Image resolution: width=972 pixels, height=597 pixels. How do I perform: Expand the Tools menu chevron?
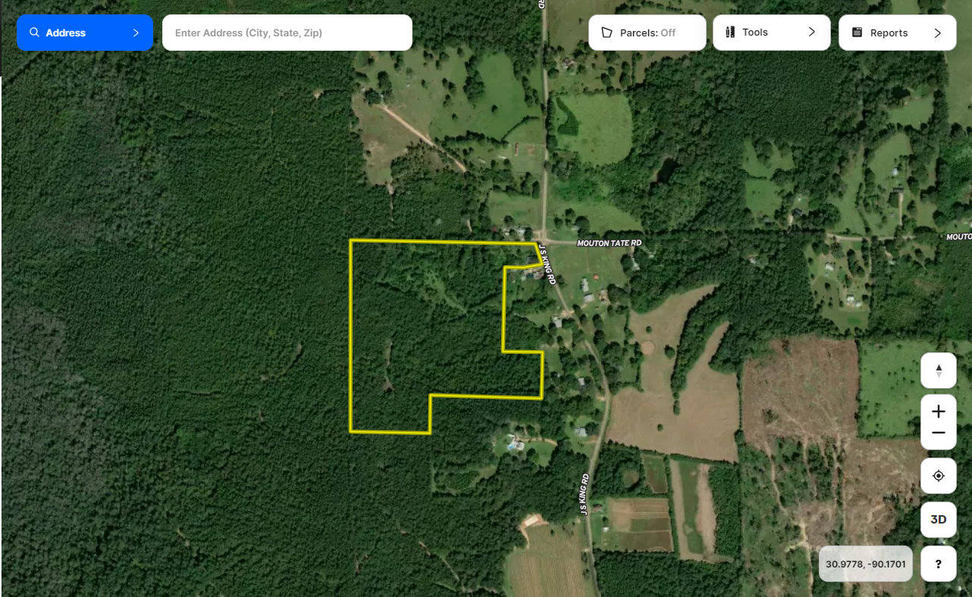tap(811, 32)
